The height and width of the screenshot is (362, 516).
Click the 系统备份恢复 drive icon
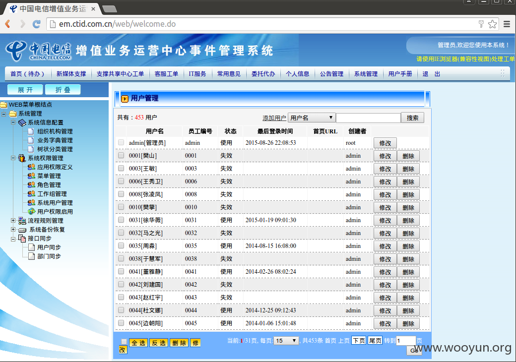pyautogui.click(x=22, y=230)
